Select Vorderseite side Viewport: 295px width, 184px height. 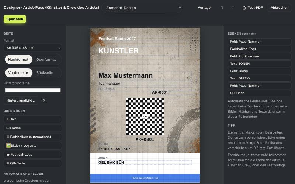point(18,72)
